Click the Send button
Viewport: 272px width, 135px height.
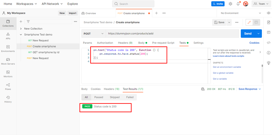click(x=248, y=34)
